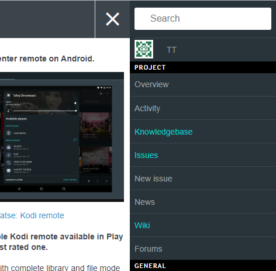Open the News menu entry
The width and height of the screenshot is (276, 271).
click(x=203, y=202)
